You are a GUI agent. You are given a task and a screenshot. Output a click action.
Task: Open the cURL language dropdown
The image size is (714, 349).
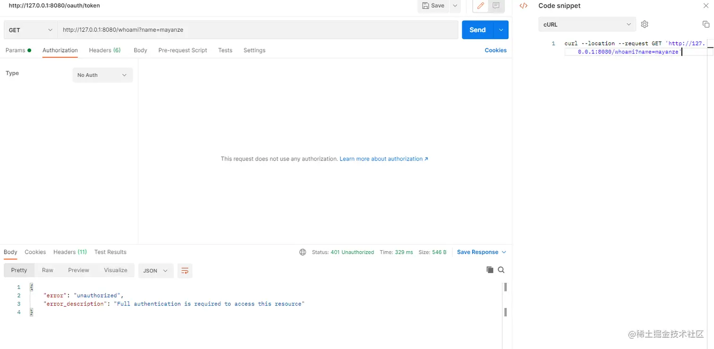pos(587,24)
